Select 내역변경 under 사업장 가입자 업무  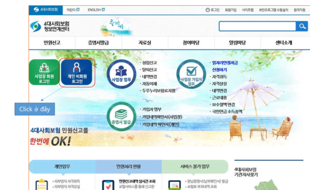coord(219,91)
